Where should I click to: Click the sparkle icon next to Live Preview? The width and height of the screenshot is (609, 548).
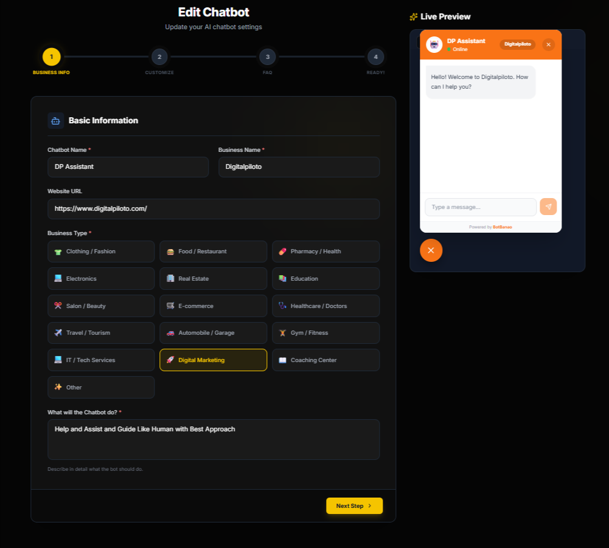pyautogui.click(x=414, y=16)
